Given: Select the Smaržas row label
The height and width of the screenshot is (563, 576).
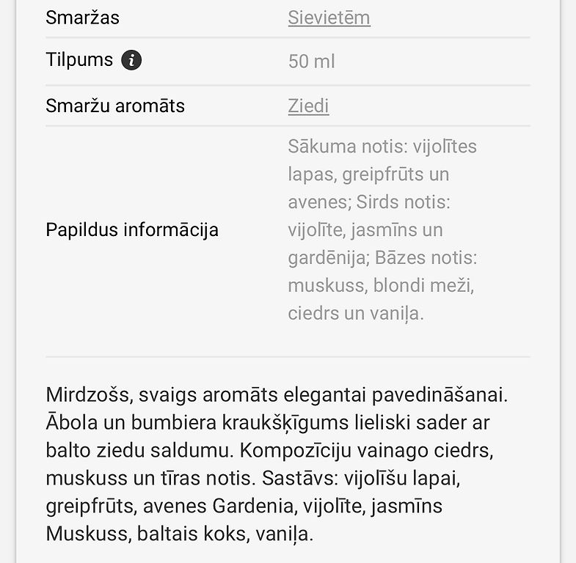Looking at the screenshot, I should (x=83, y=18).
